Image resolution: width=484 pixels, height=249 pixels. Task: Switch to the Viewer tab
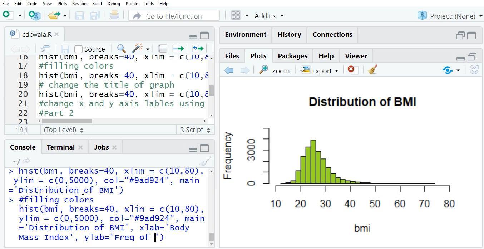tap(356, 56)
